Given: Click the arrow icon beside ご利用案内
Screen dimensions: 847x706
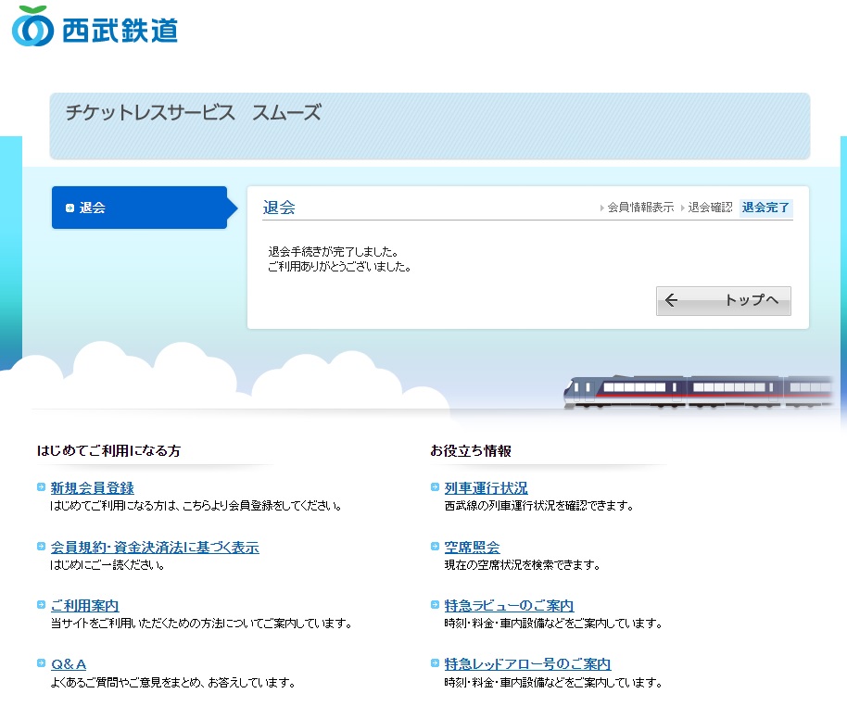Looking at the screenshot, I should click(x=42, y=605).
